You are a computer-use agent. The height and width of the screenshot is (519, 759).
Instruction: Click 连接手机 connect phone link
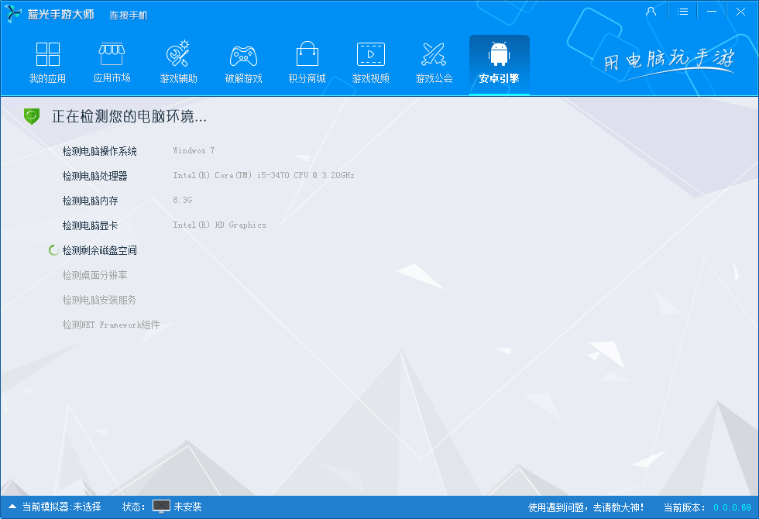[128, 15]
